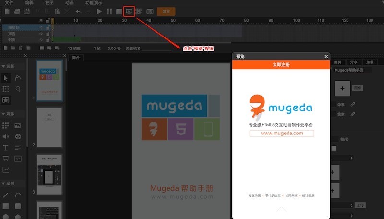Select the Zoom magnifier tool
The width and height of the screenshot is (384, 219).
[18, 89]
